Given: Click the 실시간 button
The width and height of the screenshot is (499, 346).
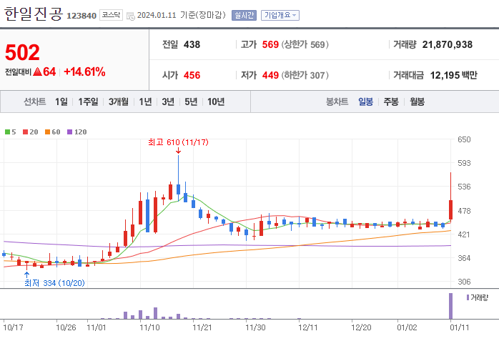Looking at the screenshot, I should [x=244, y=15].
